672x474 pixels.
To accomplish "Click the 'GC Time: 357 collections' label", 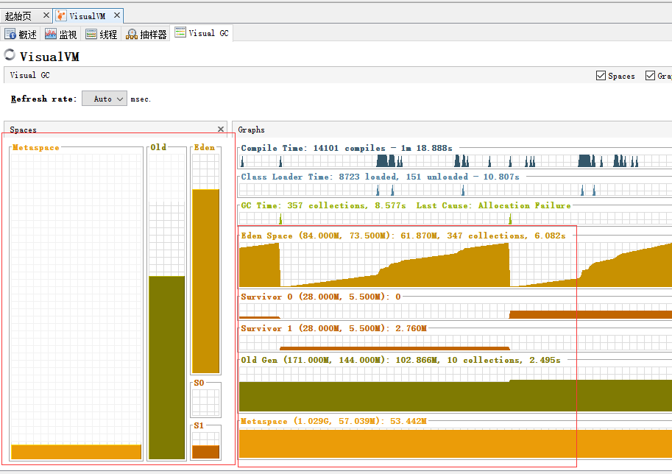I will 304,205.
